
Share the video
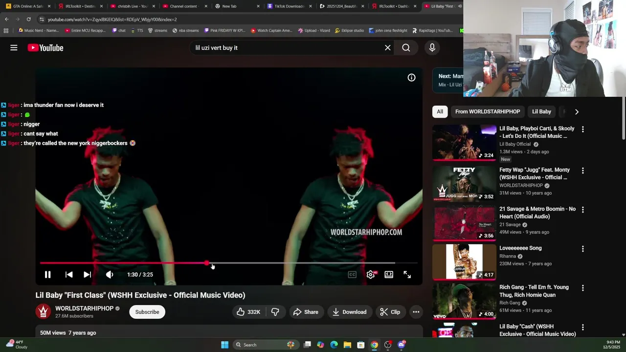click(306, 312)
